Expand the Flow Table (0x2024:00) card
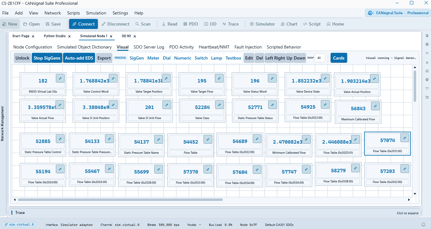The image size is (431, 229). 60,169
